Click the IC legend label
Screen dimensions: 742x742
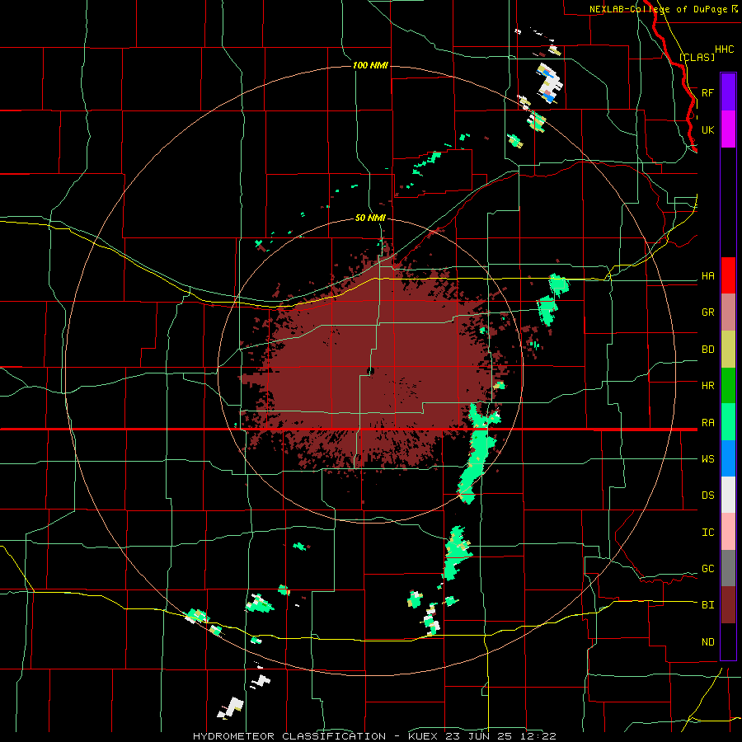click(707, 533)
